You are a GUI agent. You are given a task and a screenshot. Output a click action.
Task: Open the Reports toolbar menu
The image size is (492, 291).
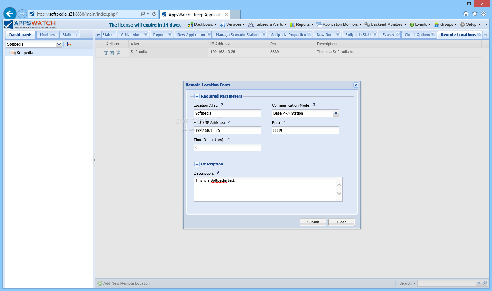click(301, 24)
